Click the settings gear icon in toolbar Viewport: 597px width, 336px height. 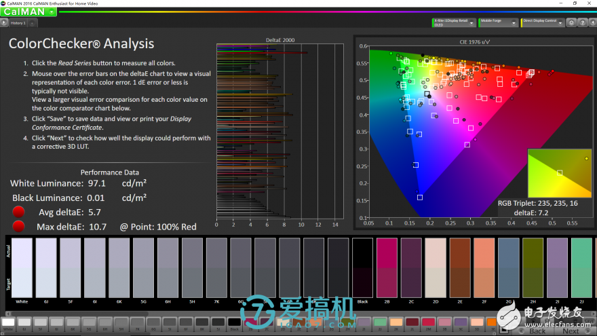[x=572, y=23]
